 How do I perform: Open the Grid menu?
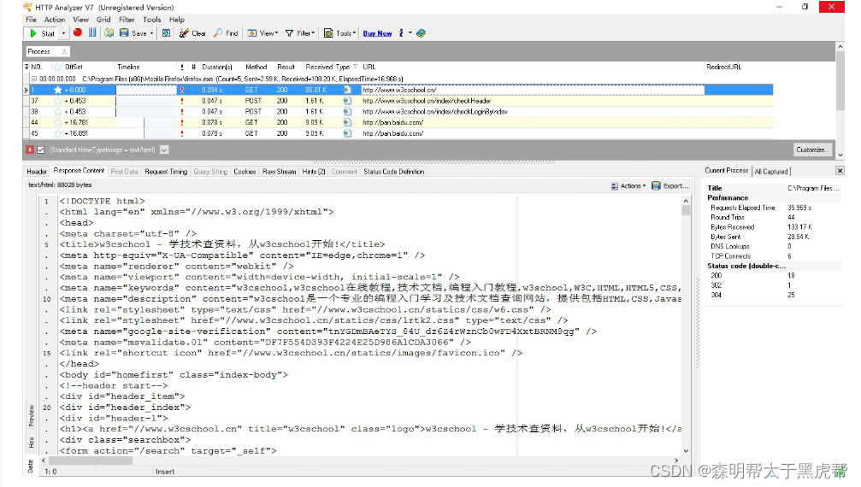click(103, 19)
